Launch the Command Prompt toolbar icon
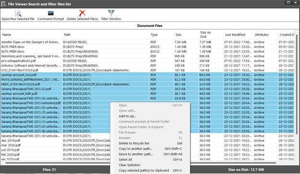 coord(50,13)
